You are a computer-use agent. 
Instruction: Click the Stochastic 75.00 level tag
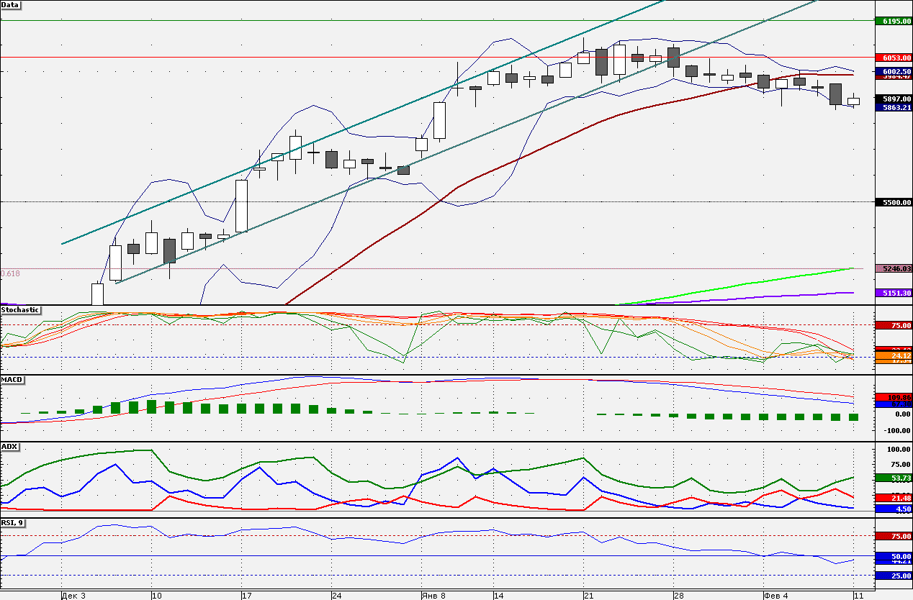click(893, 325)
